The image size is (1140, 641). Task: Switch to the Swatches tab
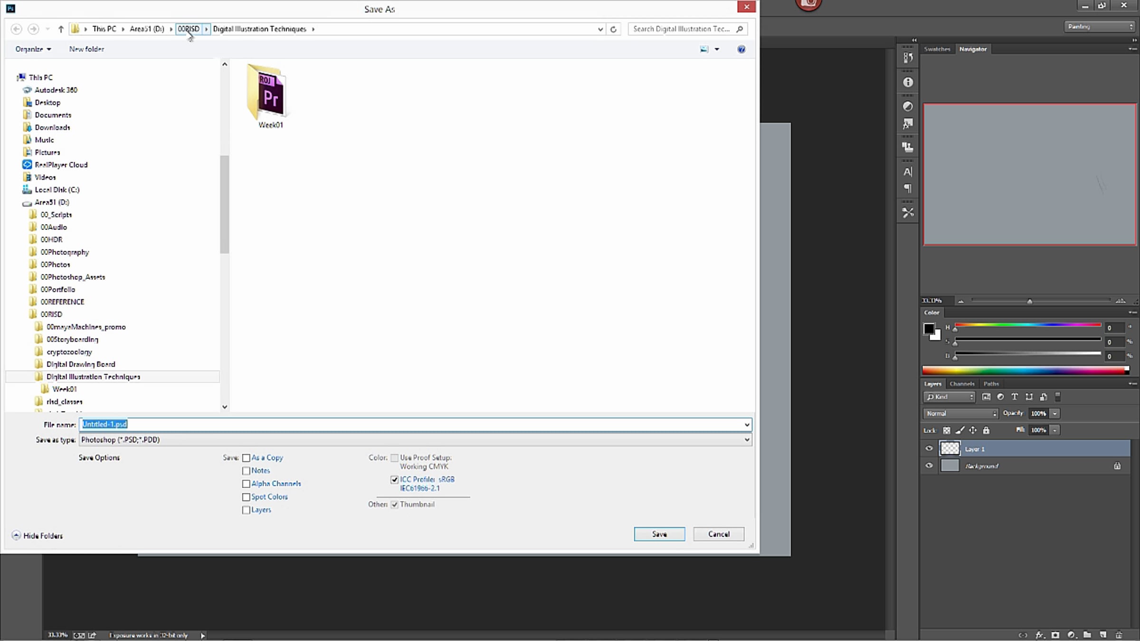point(937,49)
